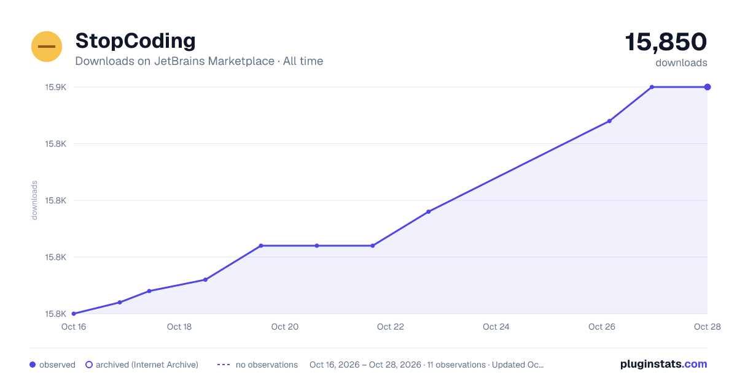
Task: Click the 'Oct 24' x-axis label
Action: click(496, 327)
